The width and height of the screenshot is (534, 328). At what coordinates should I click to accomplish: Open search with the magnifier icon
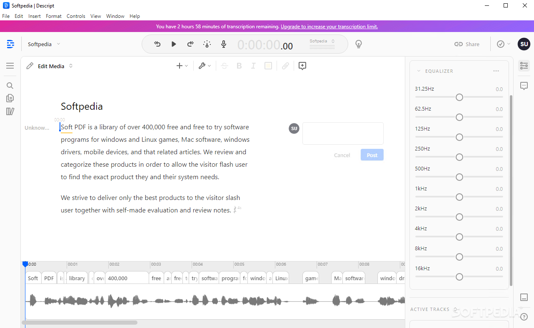(10, 86)
